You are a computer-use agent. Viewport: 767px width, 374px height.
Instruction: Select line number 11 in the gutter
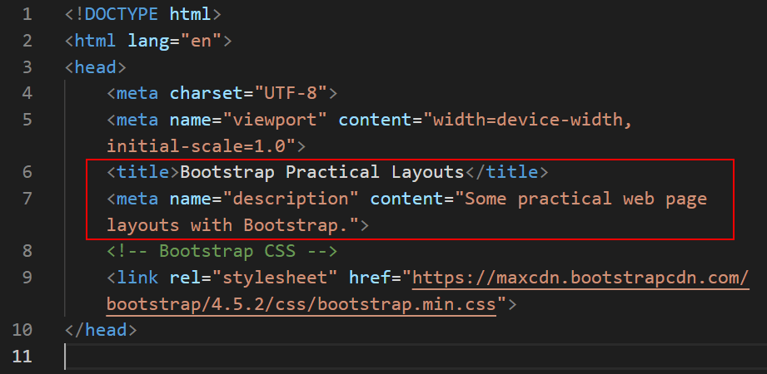pos(22,356)
